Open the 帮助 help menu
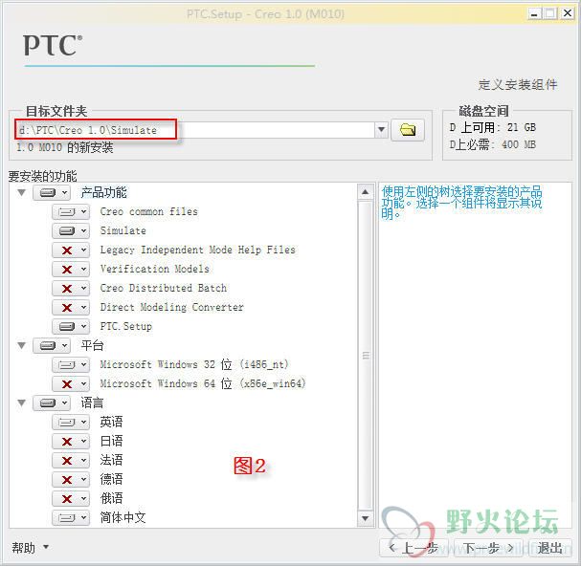The image size is (581, 566). 30,548
